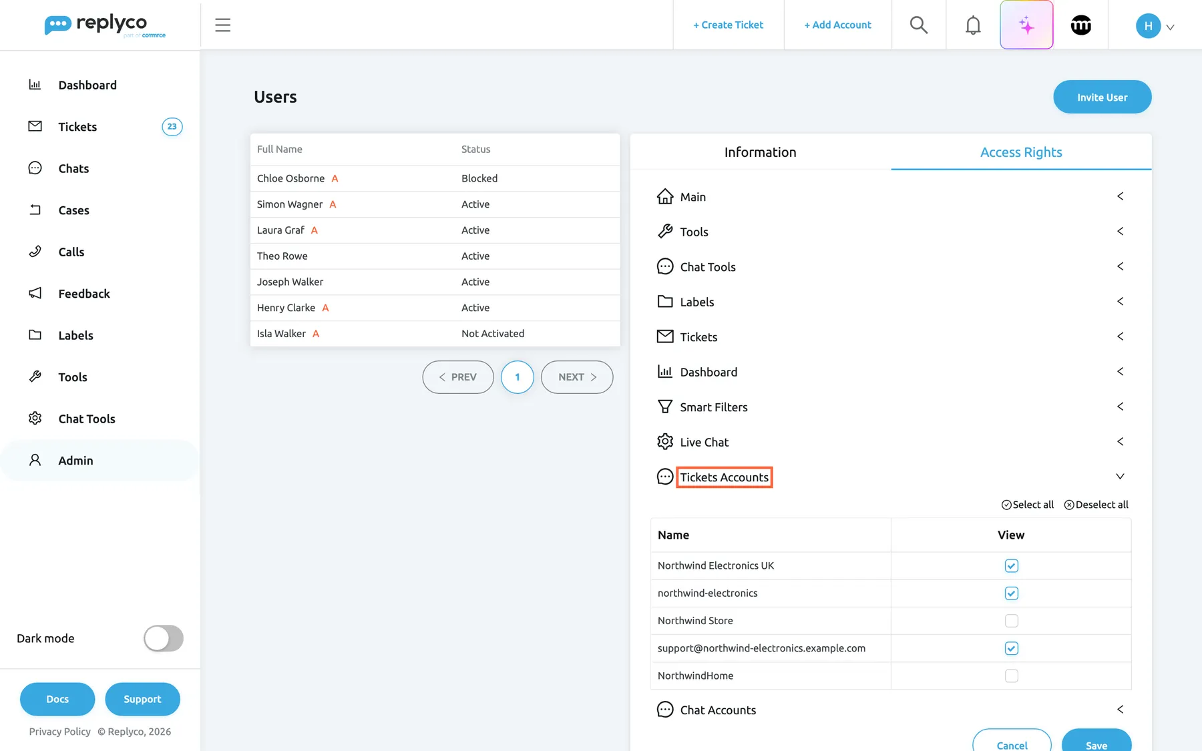Click the Invite User button
This screenshot has height=751, width=1202.
point(1102,97)
